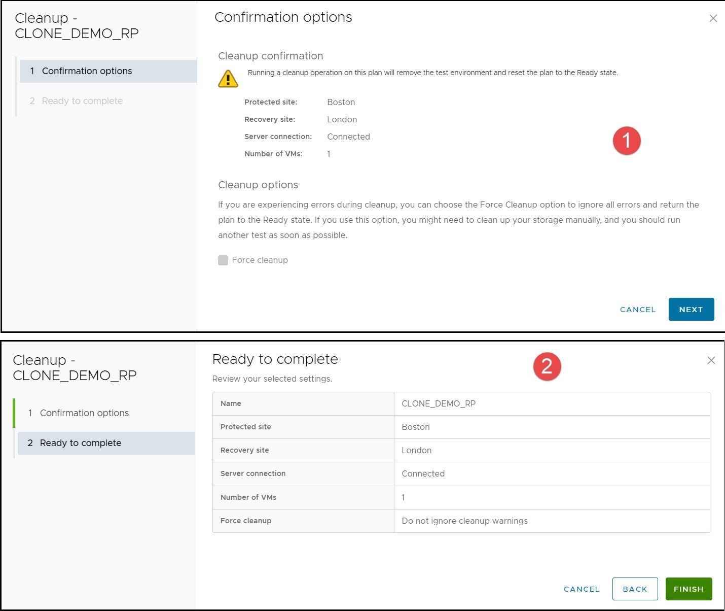
Task: Click the 'Connected' summary table cell
Action: pyautogui.click(x=552, y=473)
